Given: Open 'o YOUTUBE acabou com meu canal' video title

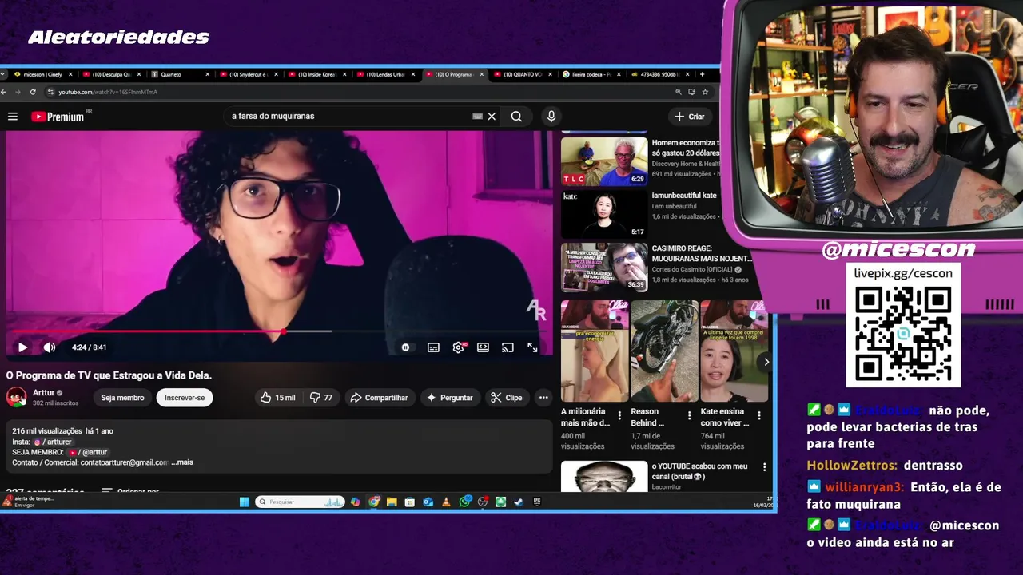Looking at the screenshot, I should tap(699, 471).
